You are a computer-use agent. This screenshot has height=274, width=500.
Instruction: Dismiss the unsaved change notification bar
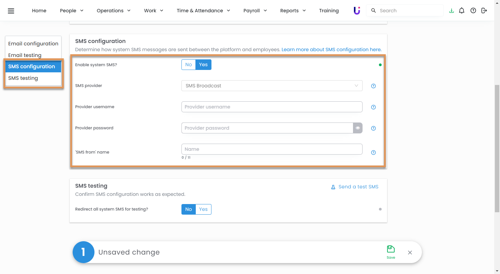[x=410, y=253]
